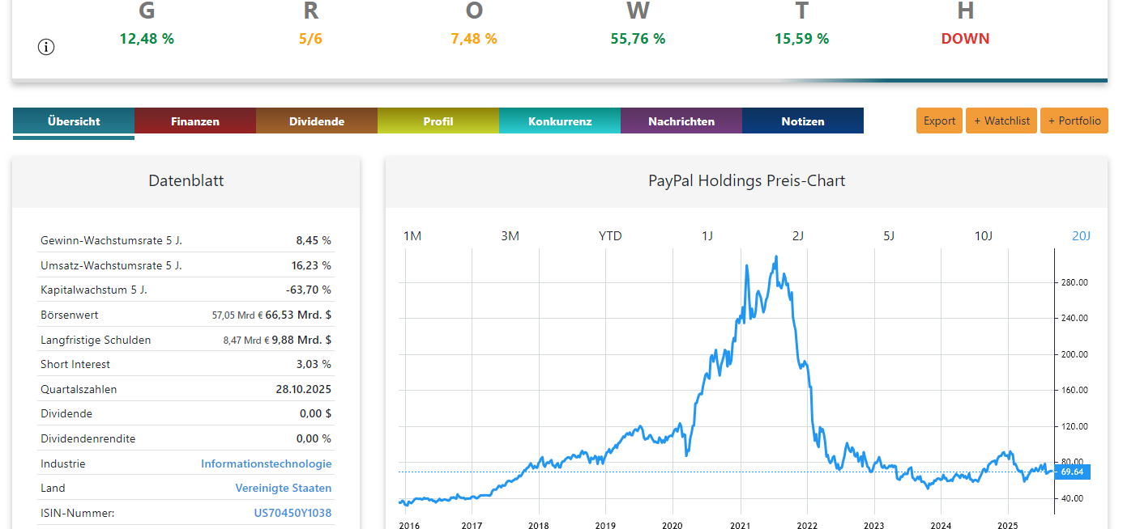Open the Nachrichten tab

point(681,121)
